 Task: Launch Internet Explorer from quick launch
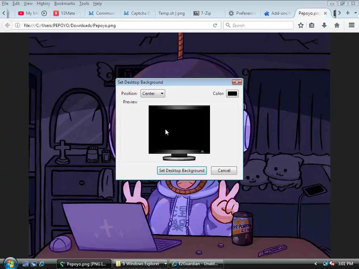click(42, 264)
